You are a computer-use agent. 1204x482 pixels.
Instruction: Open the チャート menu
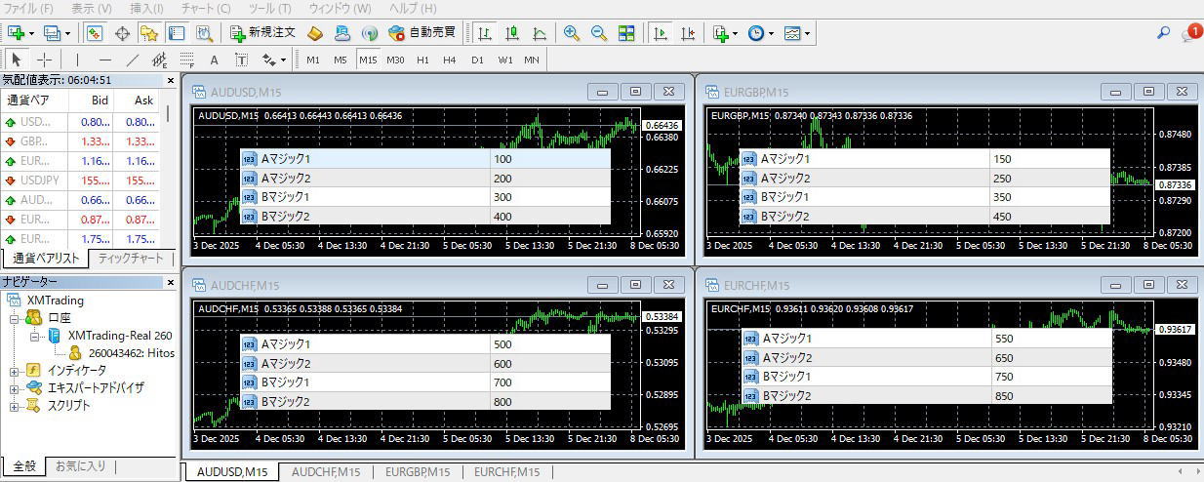click(x=206, y=8)
